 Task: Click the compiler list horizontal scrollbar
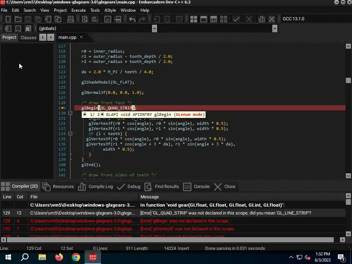pyautogui.click(x=170, y=240)
